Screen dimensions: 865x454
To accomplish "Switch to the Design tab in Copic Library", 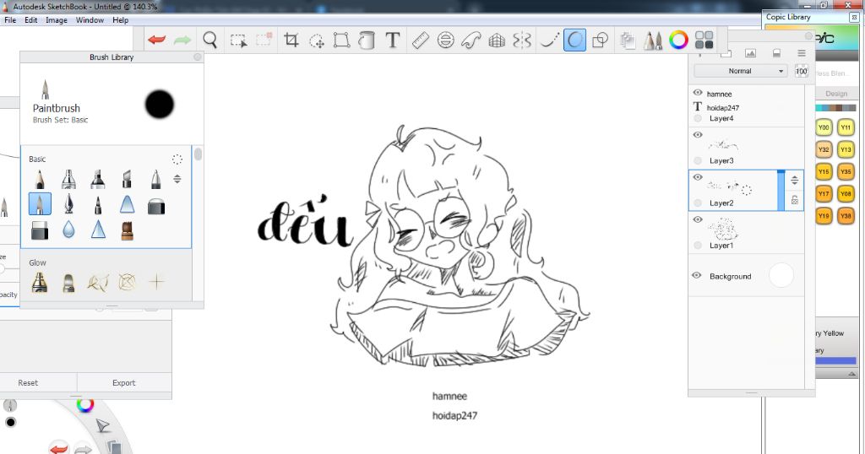I will click(836, 94).
